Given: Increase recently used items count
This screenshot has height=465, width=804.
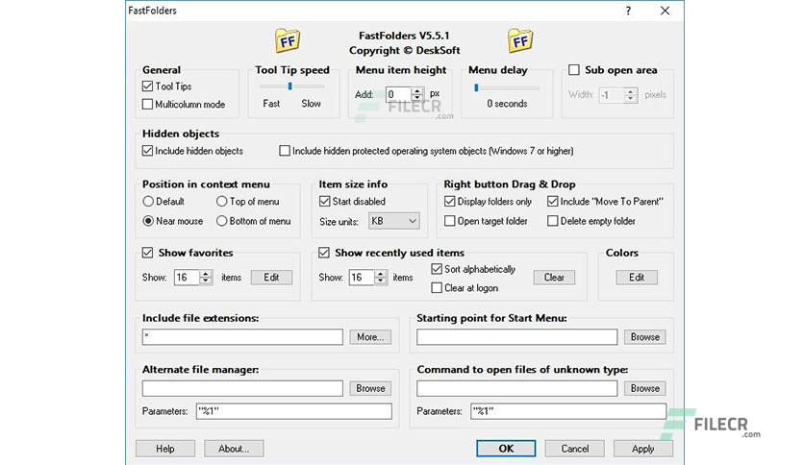Looking at the screenshot, I should pos(381,274).
